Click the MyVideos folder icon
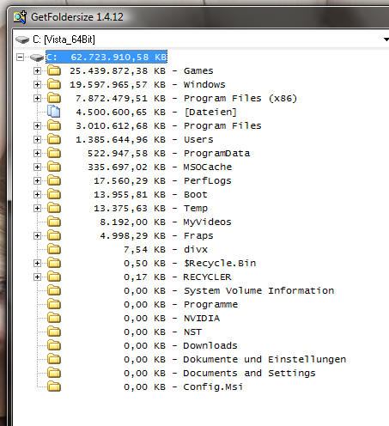 tap(54, 222)
